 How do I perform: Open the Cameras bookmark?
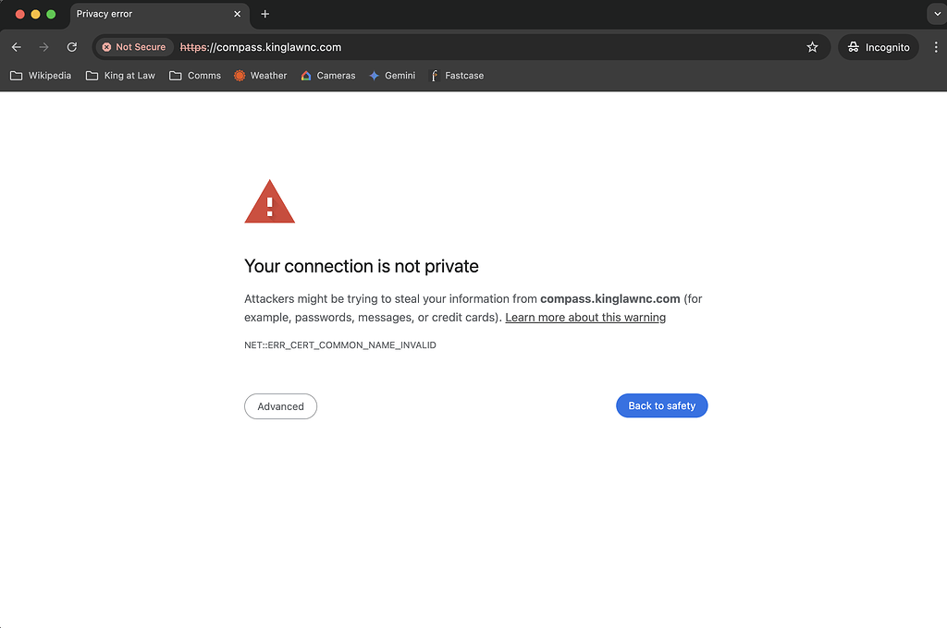coord(327,76)
